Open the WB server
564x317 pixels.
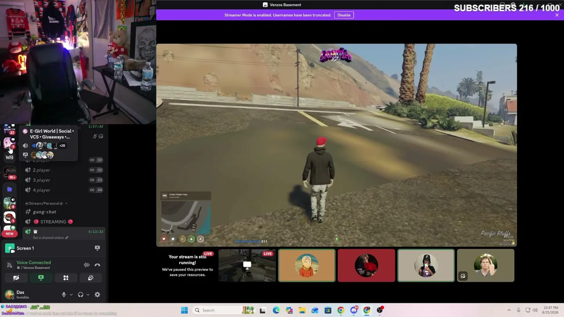[x=9, y=157]
